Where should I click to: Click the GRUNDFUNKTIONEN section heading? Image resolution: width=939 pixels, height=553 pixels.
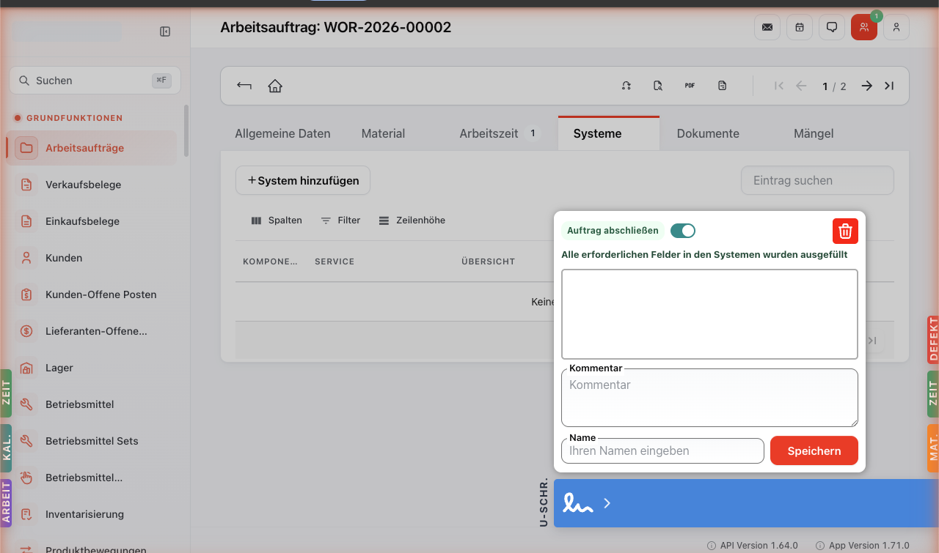[x=75, y=118]
